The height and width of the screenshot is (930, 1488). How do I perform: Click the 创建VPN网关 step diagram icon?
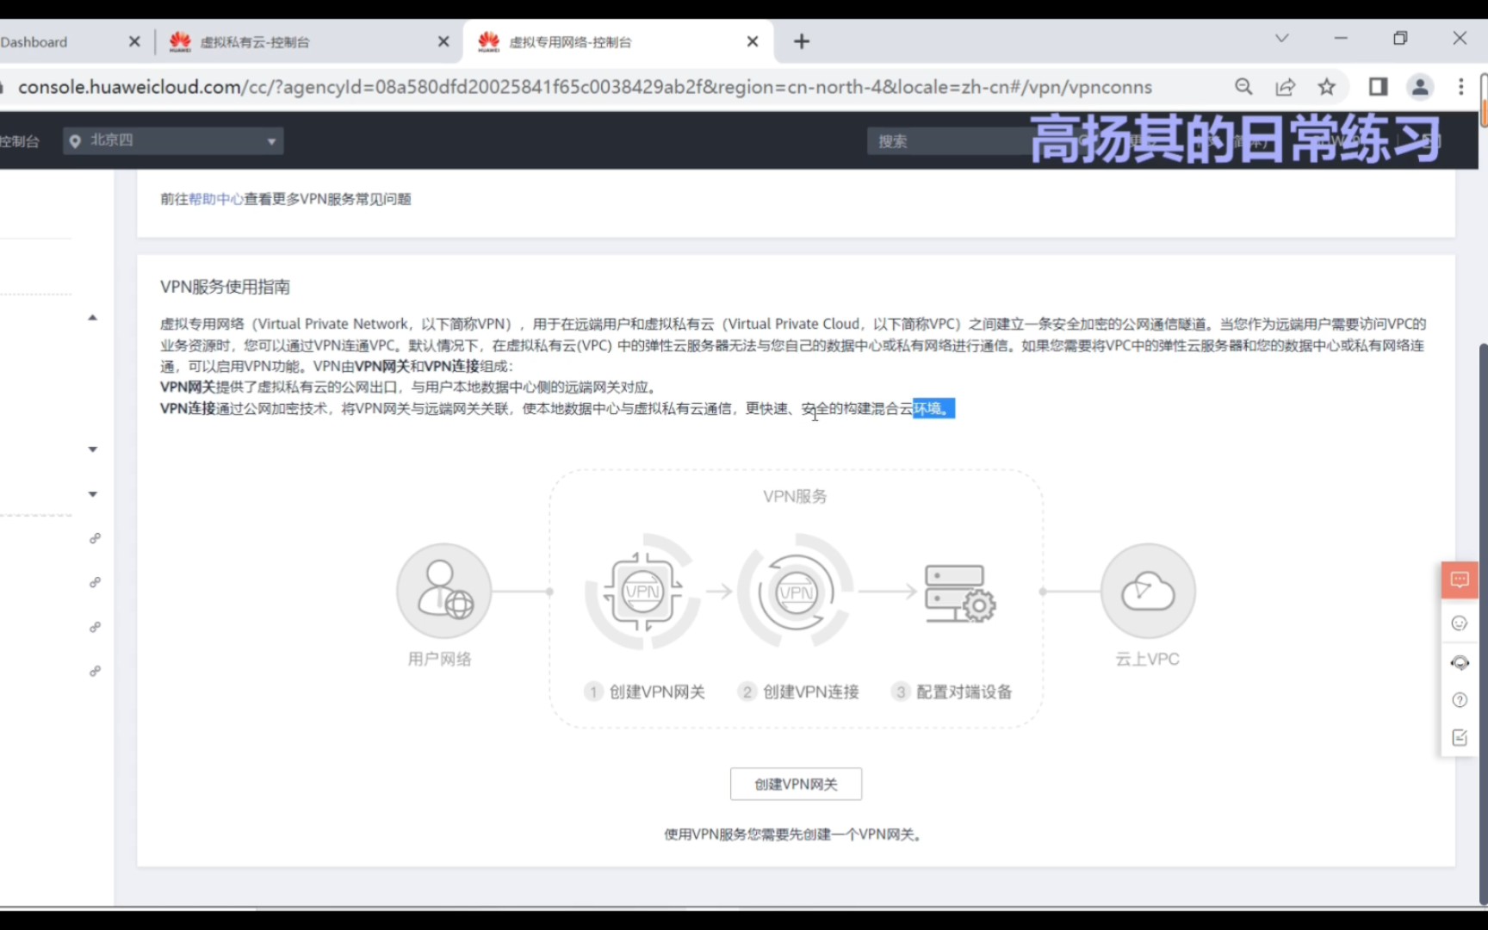tap(642, 592)
